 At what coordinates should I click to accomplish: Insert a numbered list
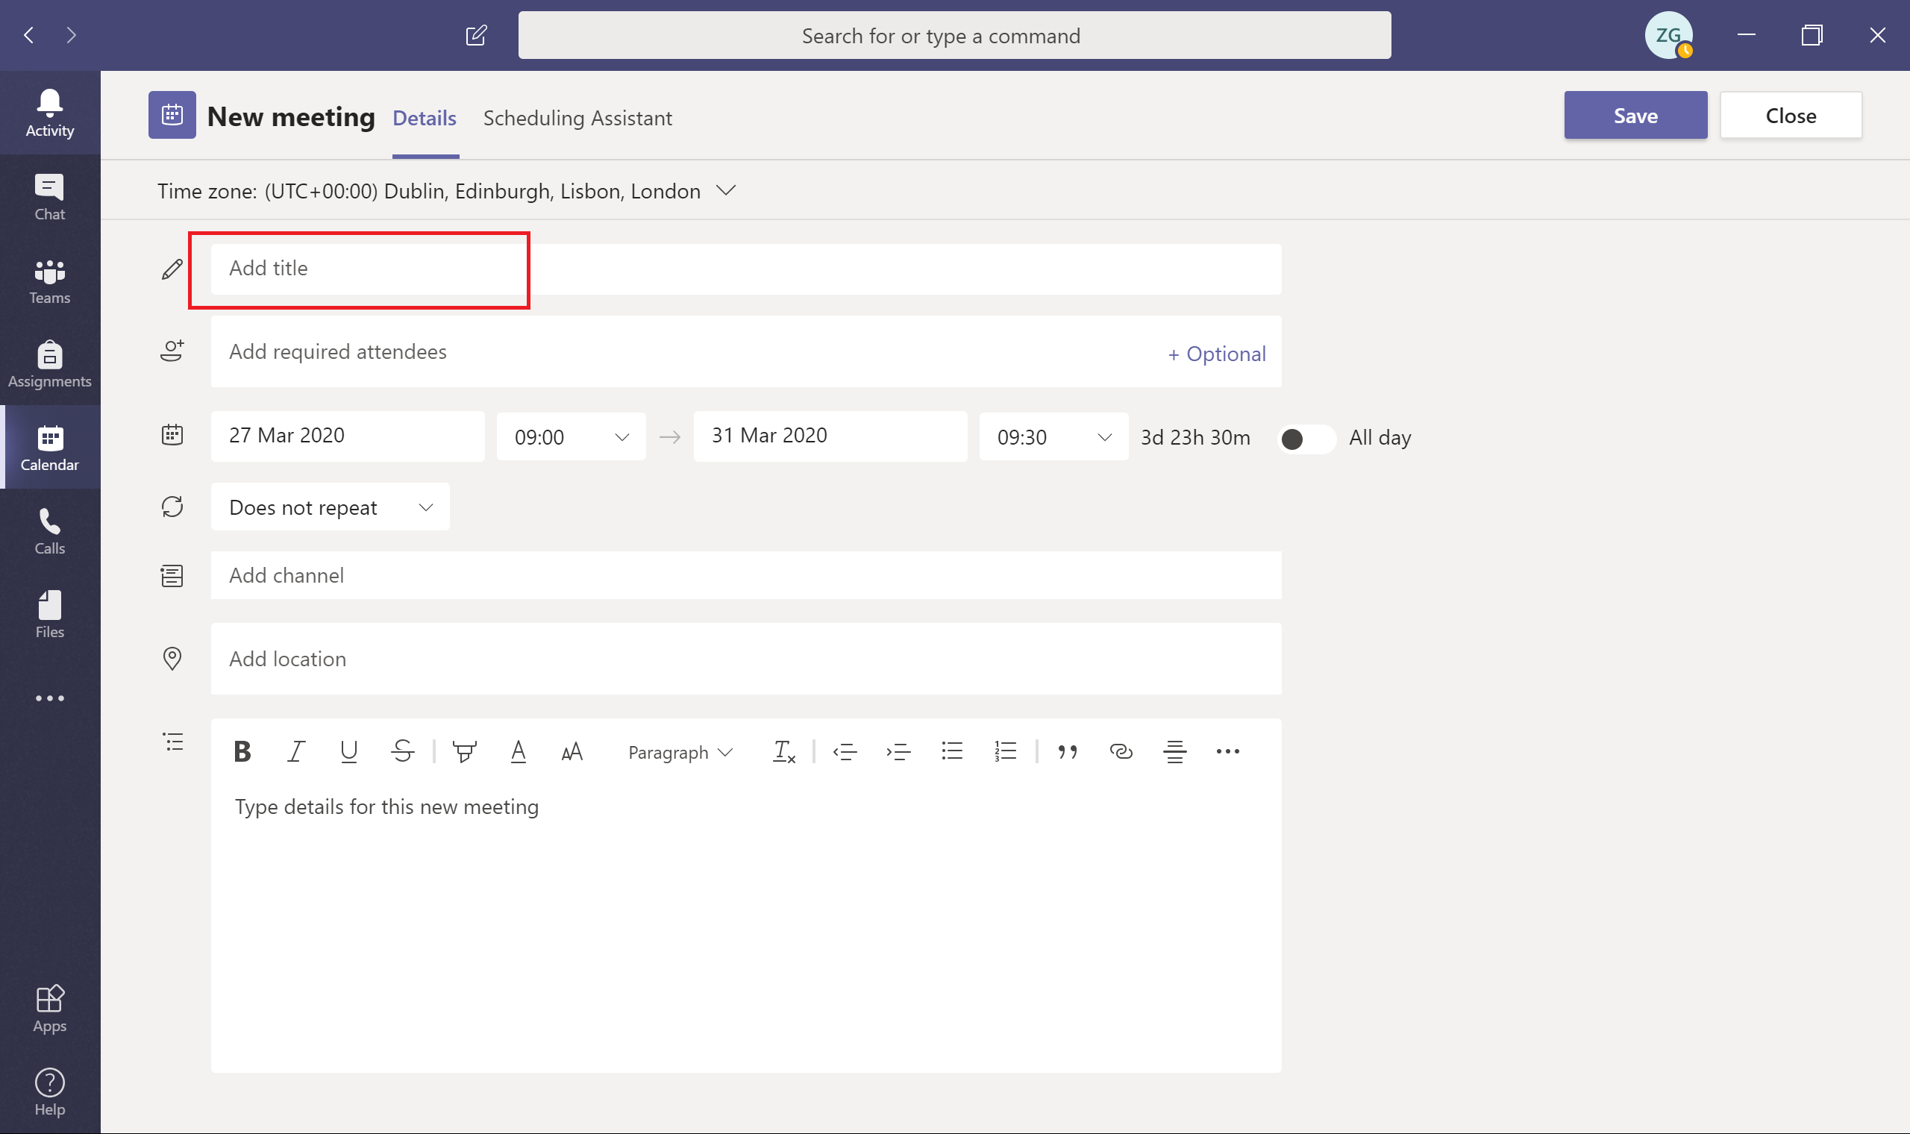[1006, 752]
